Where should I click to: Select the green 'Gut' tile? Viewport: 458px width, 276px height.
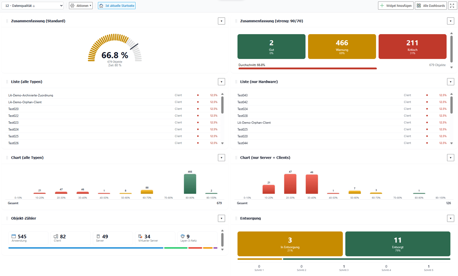coord(272,46)
